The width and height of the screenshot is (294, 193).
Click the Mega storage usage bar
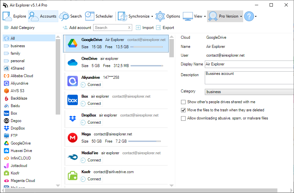[x=145, y=141]
